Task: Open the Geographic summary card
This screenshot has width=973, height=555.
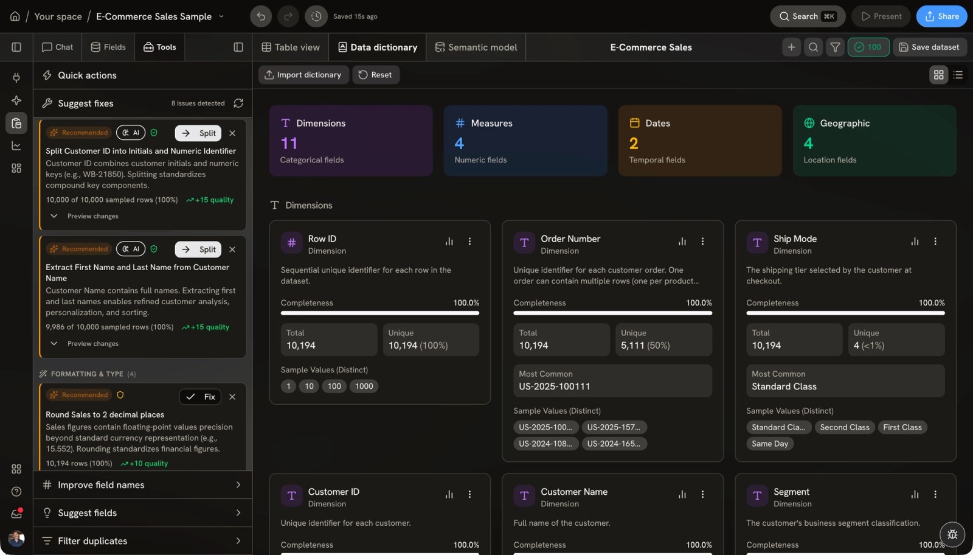Action: (x=874, y=141)
